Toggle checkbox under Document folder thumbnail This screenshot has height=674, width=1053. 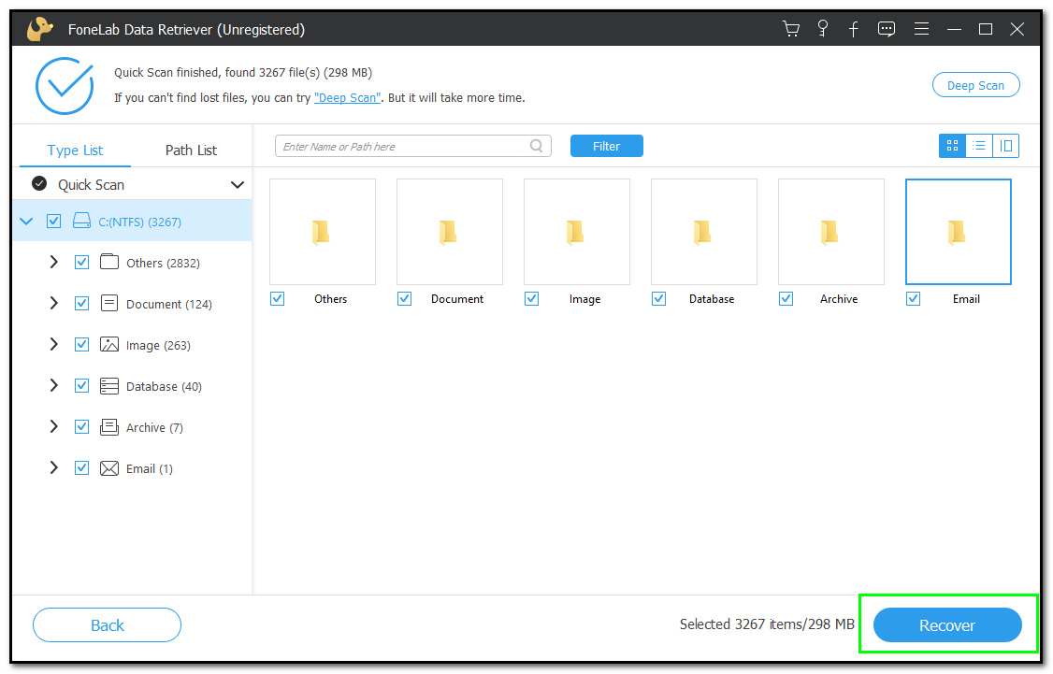(404, 299)
